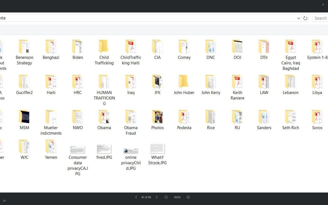
Task: Open the Child Trafficking folder
Action: [x=104, y=47]
